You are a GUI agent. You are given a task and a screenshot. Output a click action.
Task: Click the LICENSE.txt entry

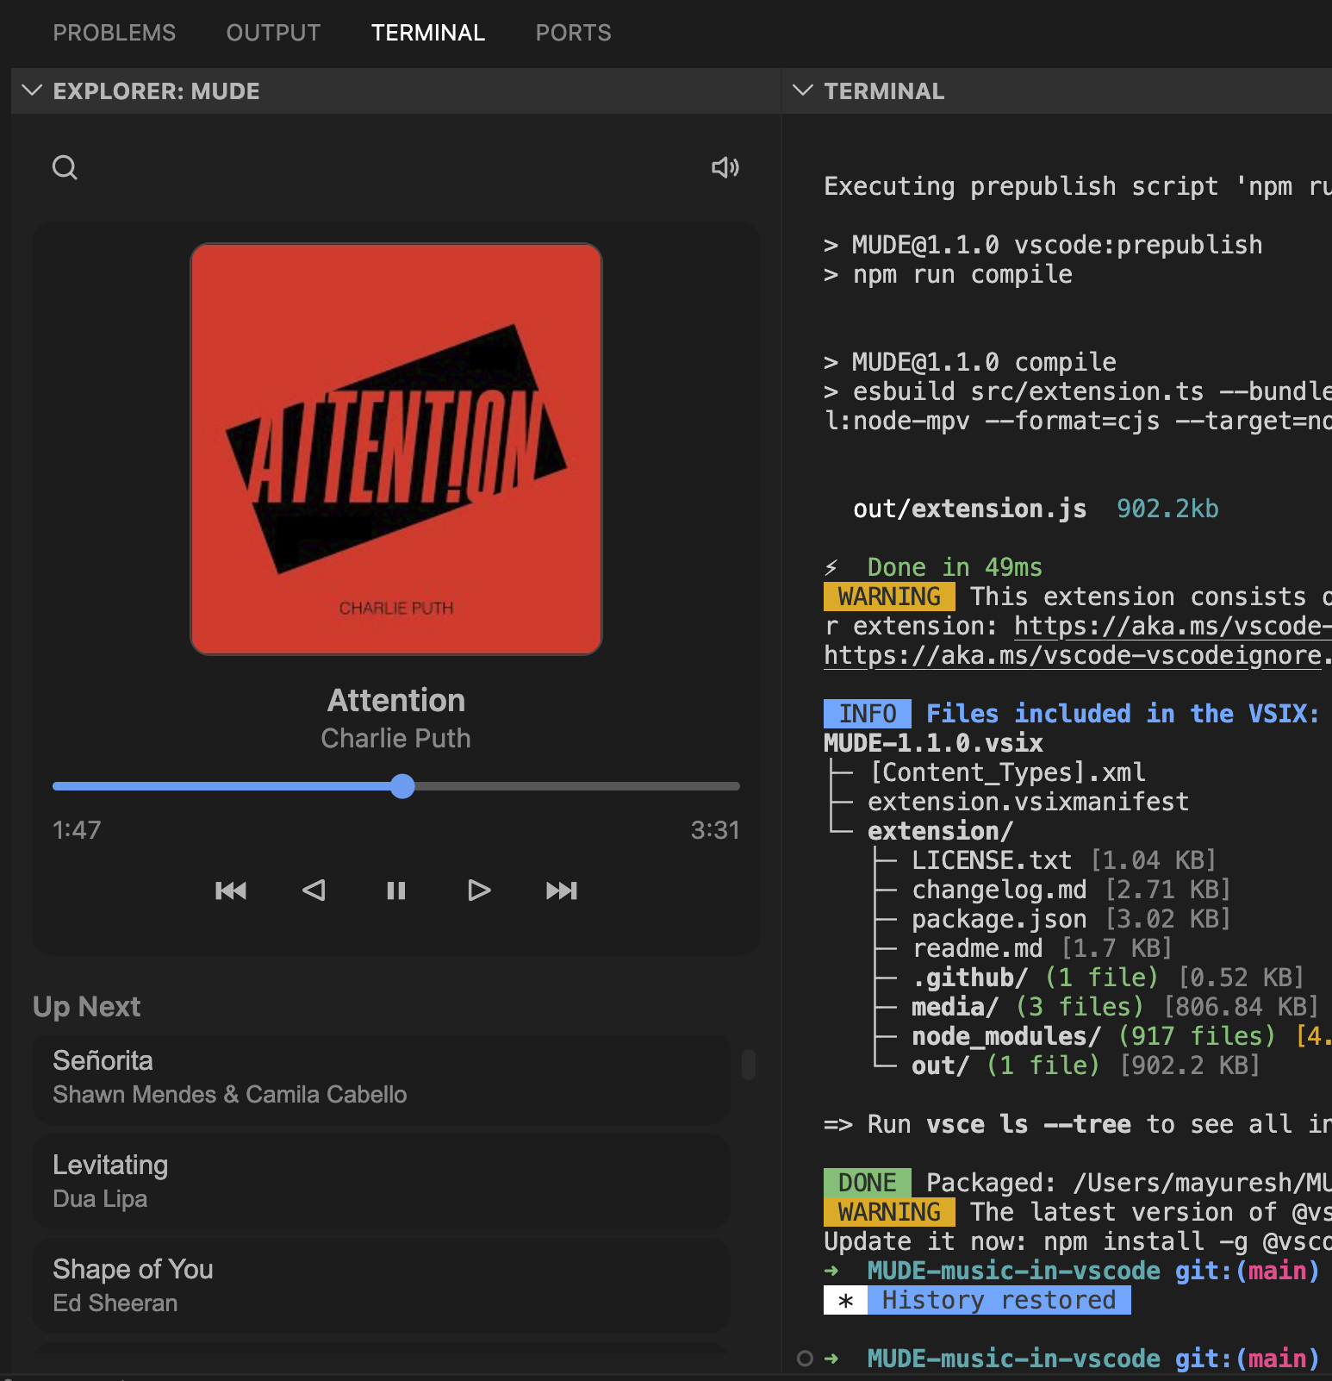click(x=992, y=860)
